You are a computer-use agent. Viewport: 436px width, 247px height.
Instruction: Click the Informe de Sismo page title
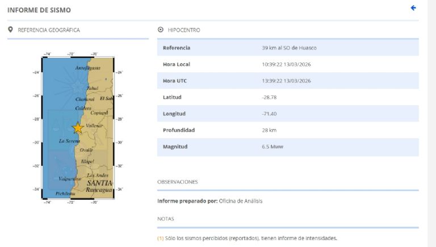(x=39, y=10)
